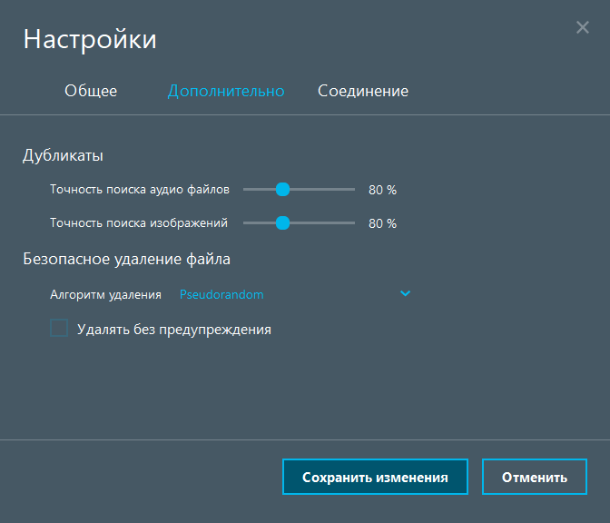Click the audio search accuracy slider handle
Image resolution: width=610 pixels, height=523 pixels.
[x=282, y=189]
